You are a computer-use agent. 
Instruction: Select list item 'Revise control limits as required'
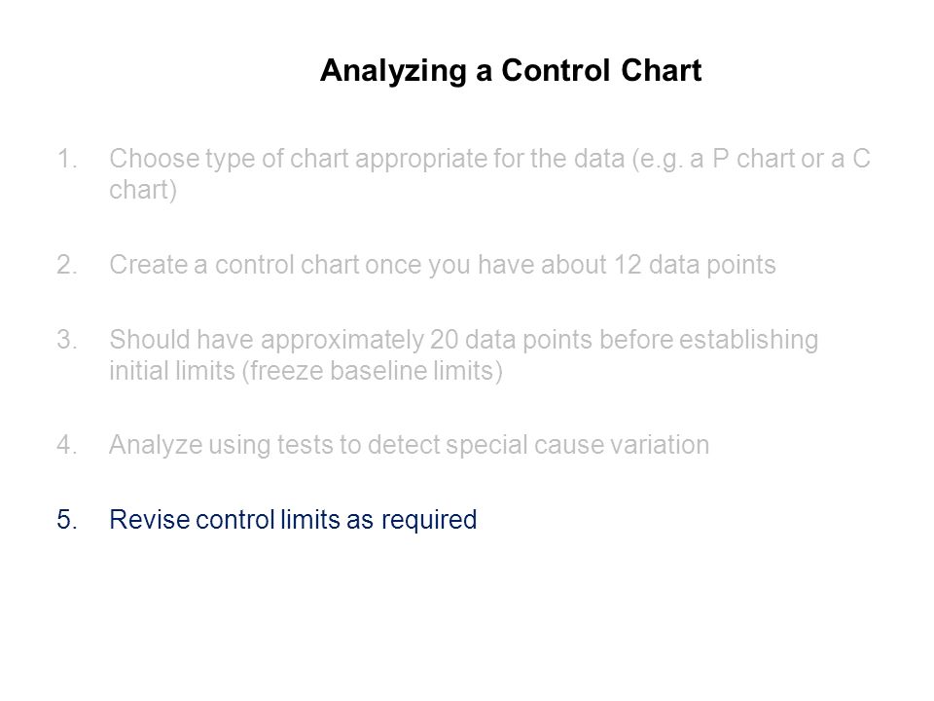[x=293, y=520]
